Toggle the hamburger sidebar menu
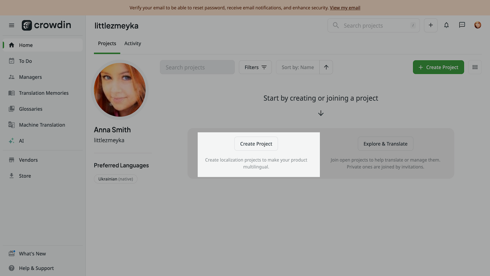This screenshot has height=276, width=490. [x=12, y=25]
